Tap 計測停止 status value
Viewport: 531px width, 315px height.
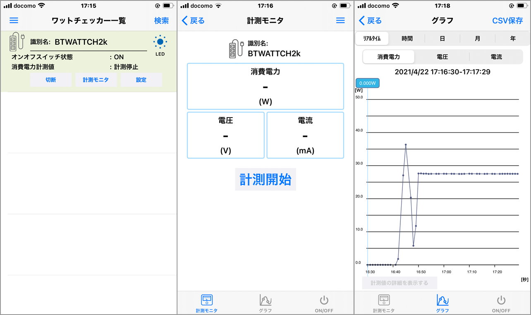pyautogui.click(x=126, y=67)
